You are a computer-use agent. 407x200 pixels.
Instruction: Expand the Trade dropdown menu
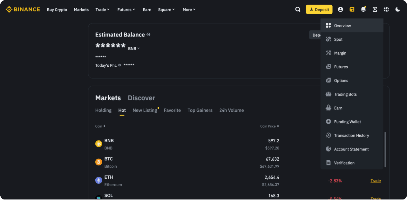(103, 10)
